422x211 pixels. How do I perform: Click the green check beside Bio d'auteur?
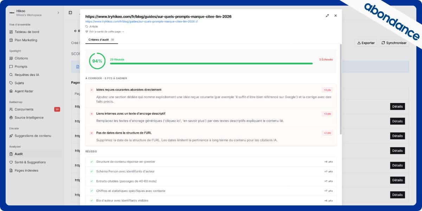[x=92, y=200]
